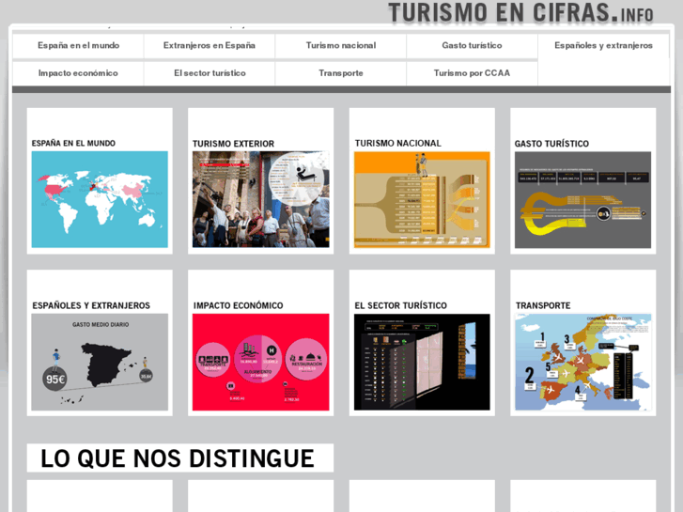Open the Impacto económico menu tab
Image resolution: width=683 pixels, height=512 pixels.
(78, 73)
